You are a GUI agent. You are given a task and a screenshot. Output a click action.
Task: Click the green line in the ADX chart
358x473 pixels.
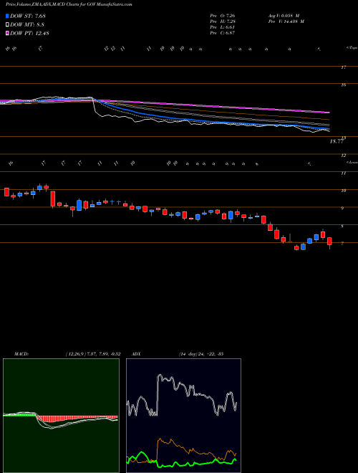tap(182, 464)
